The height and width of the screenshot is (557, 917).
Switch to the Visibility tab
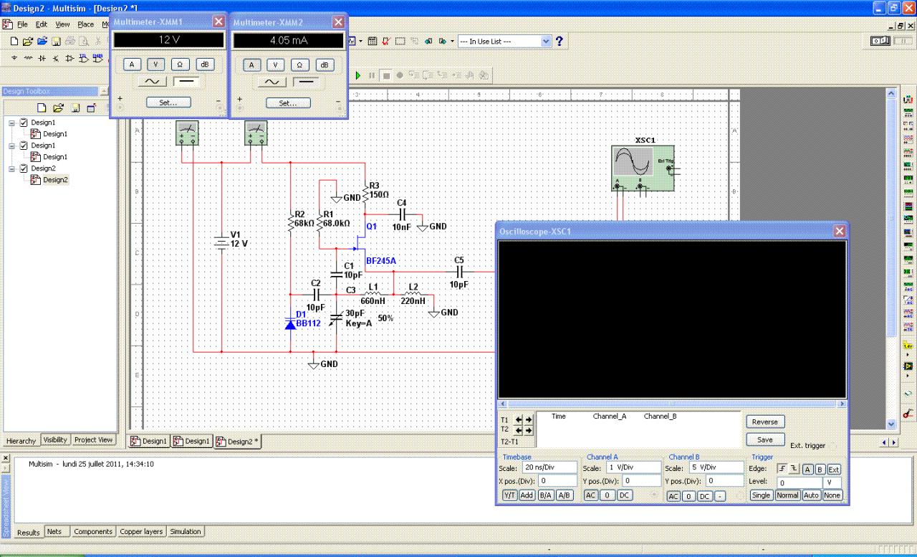(x=55, y=440)
